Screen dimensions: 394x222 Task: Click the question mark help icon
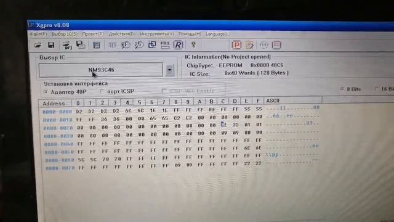193,45
